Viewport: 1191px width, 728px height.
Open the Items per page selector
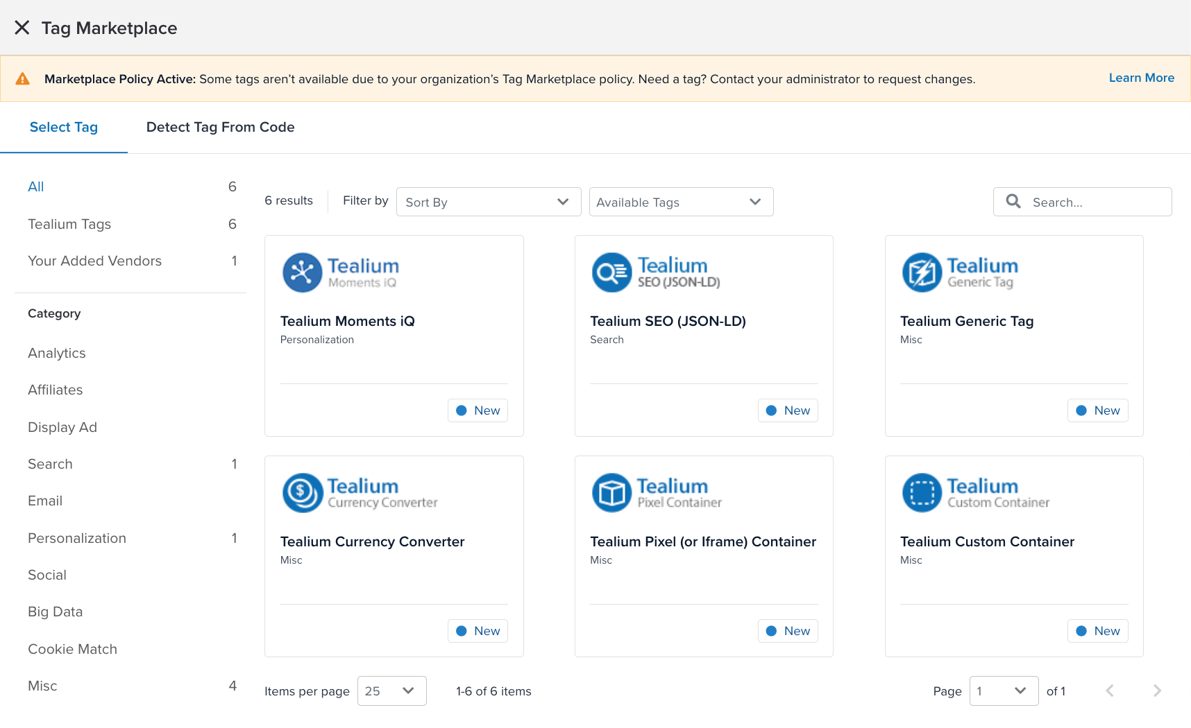point(391,691)
